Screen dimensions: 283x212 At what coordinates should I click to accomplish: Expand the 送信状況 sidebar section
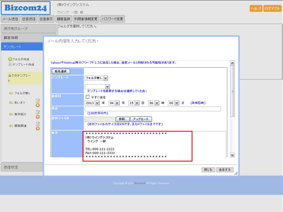(22, 167)
